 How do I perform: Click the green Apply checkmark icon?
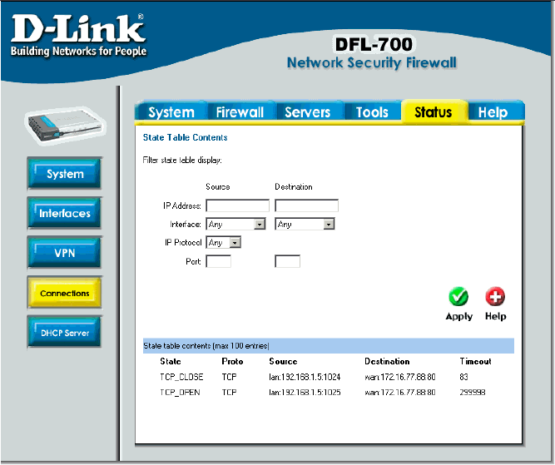(x=458, y=297)
